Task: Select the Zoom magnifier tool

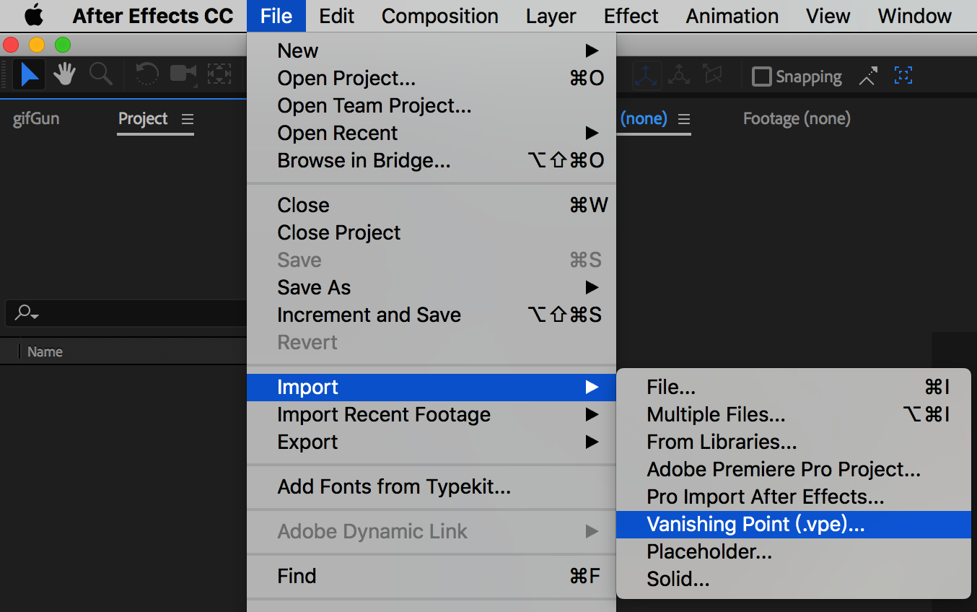Action: [x=100, y=74]
